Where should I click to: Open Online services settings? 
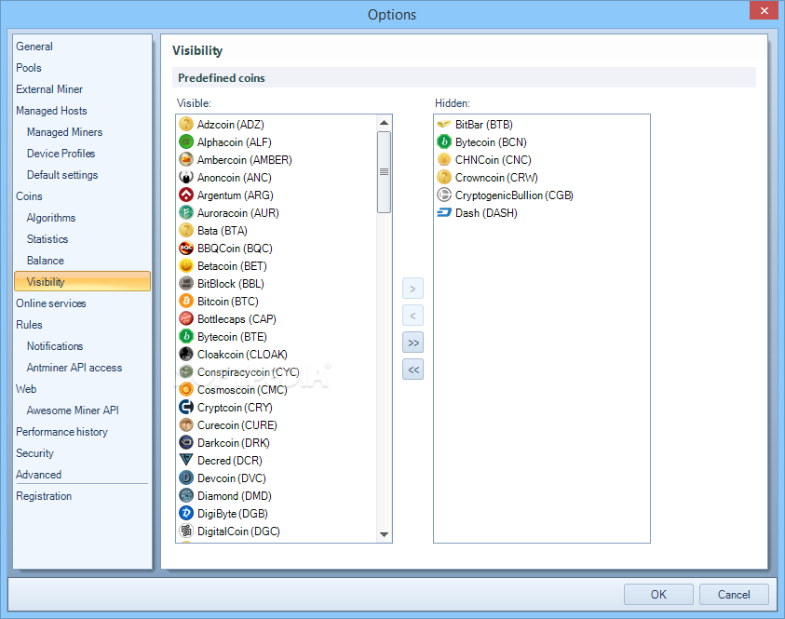coord(50,303)
